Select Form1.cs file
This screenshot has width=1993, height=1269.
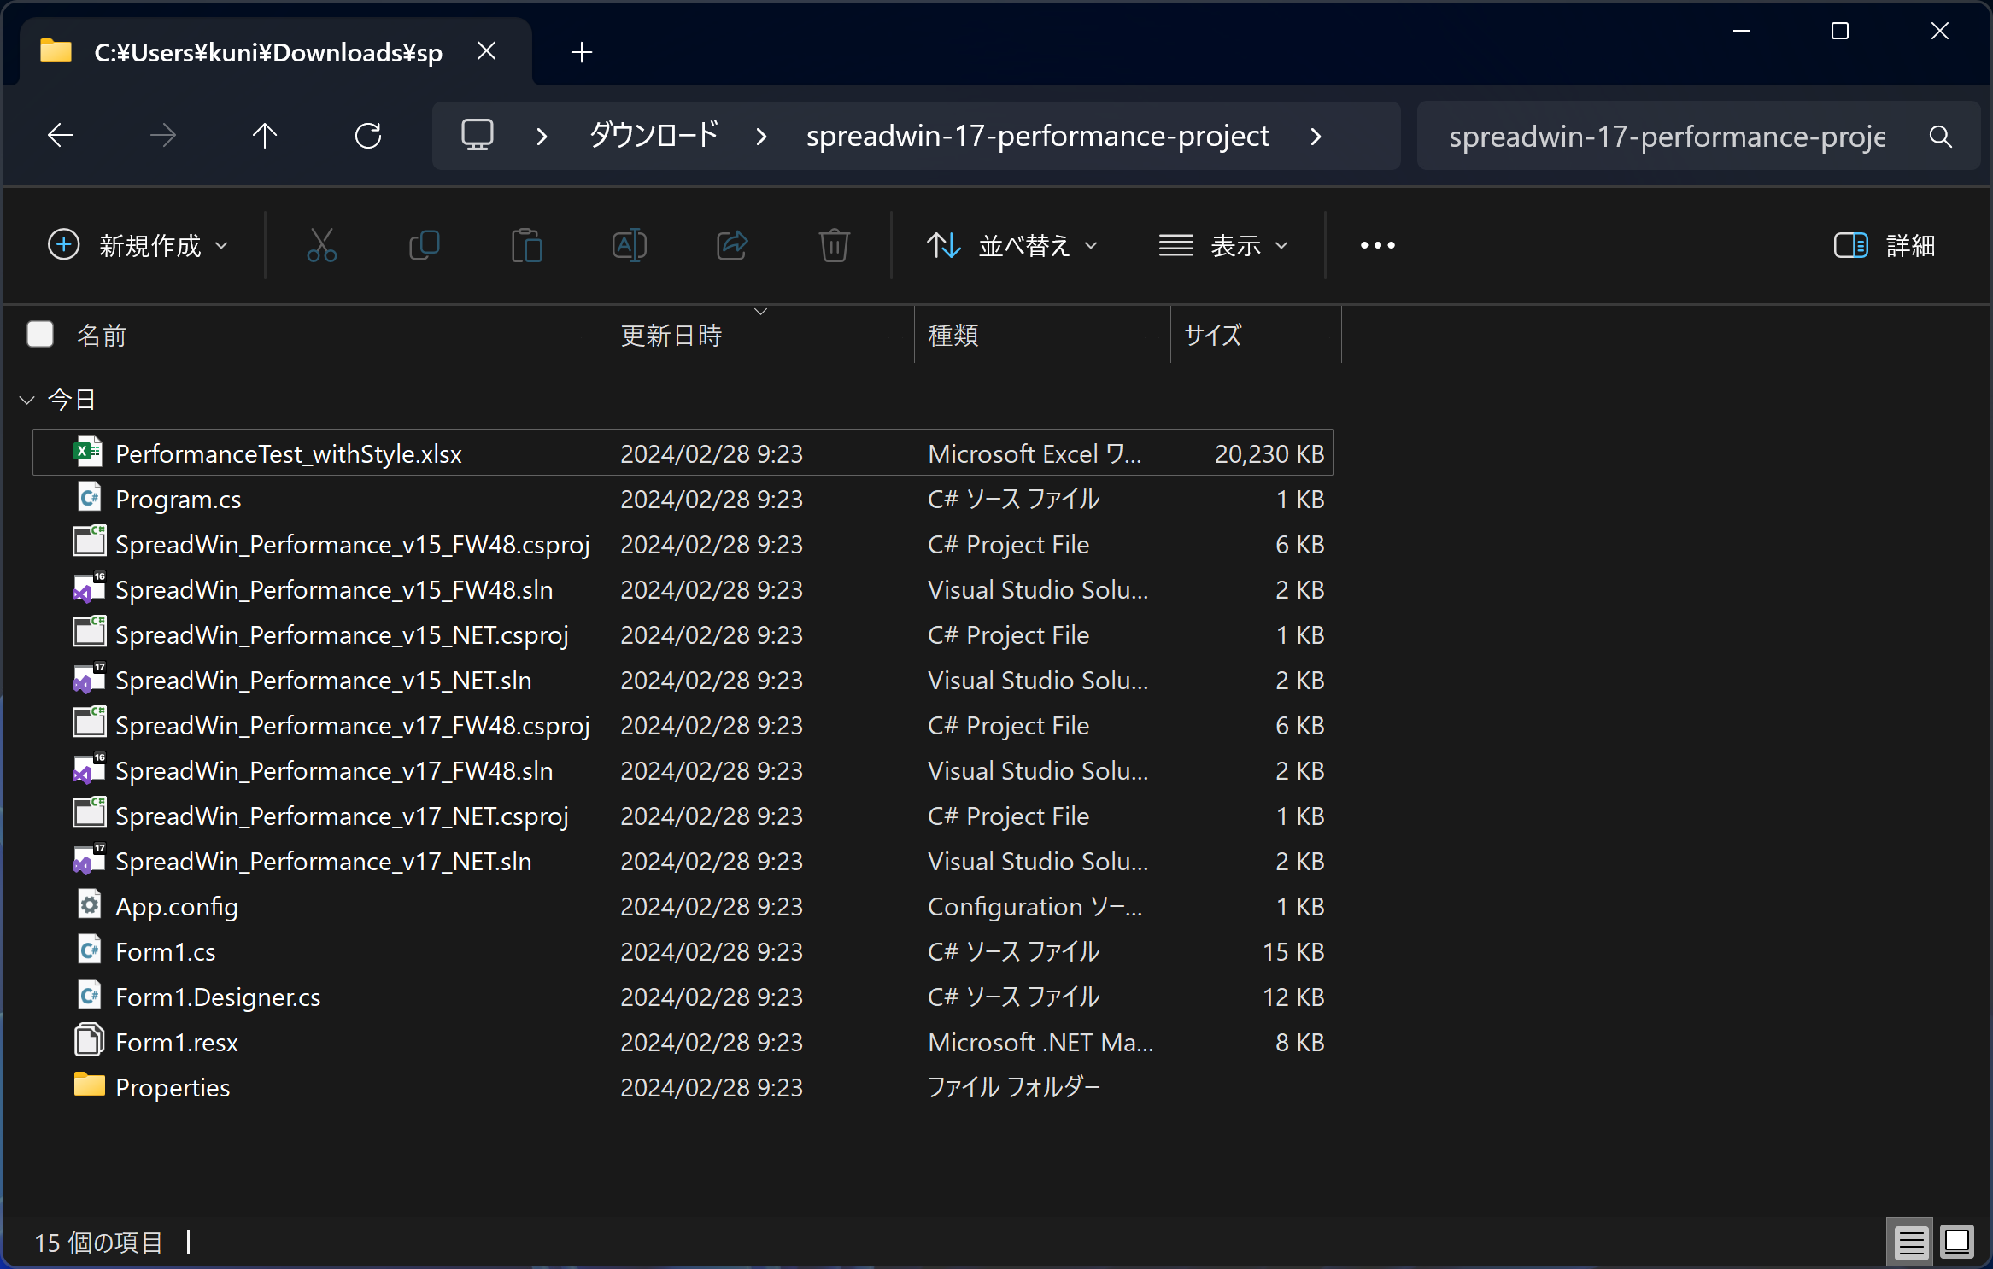(x=683, y=951)
